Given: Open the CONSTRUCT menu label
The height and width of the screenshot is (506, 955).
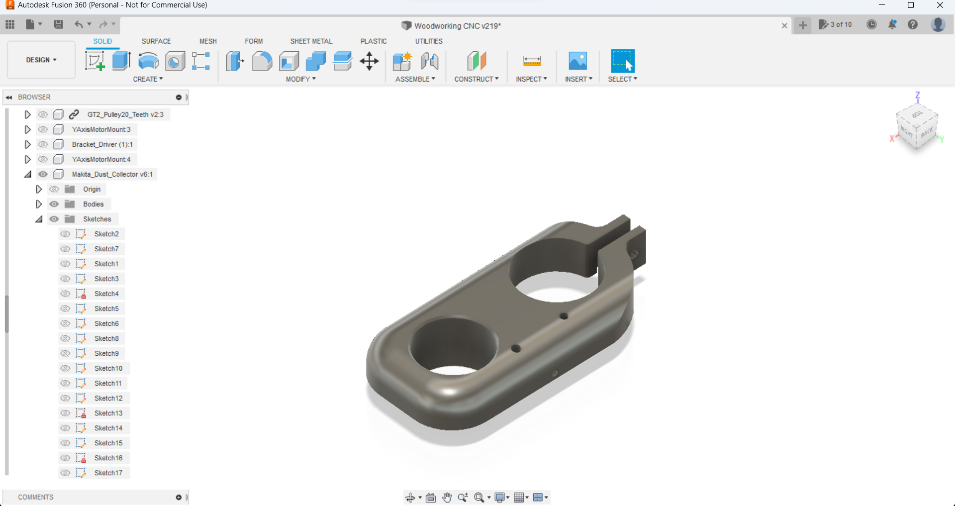Looking at the screenshot, I should pos(477,79).
